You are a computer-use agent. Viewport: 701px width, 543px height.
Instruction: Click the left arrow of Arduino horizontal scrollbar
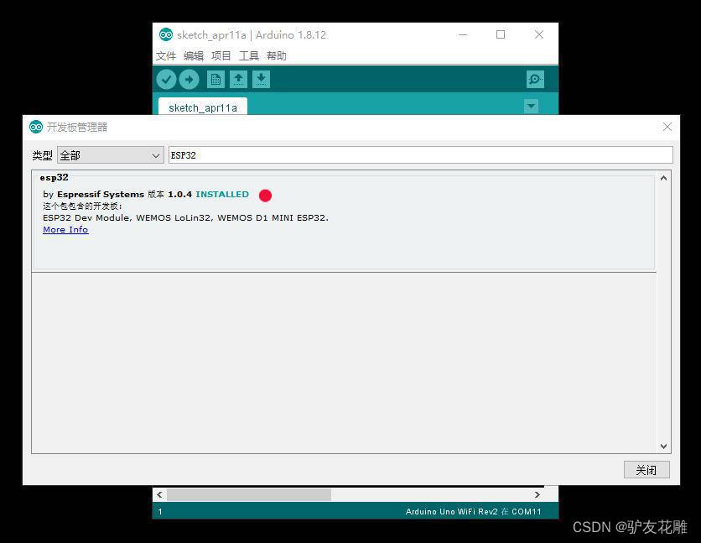pyautogui.click(x=159, y=494)
